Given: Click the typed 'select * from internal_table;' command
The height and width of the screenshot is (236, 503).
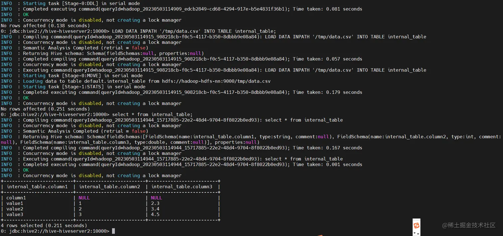Looking at the screenshot, I should pos(152,114).
